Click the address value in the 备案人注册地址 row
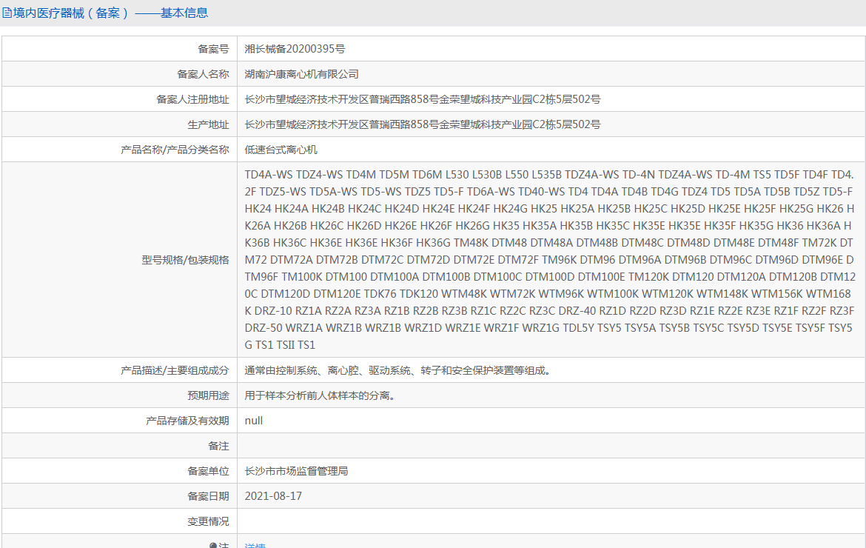Viewport: 866px width, 548px height. [x=423, y=99]
